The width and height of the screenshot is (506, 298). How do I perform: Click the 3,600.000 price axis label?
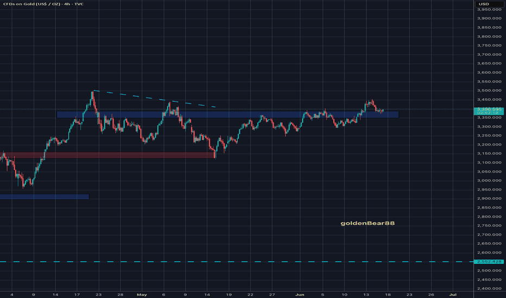tap(489, 73)
